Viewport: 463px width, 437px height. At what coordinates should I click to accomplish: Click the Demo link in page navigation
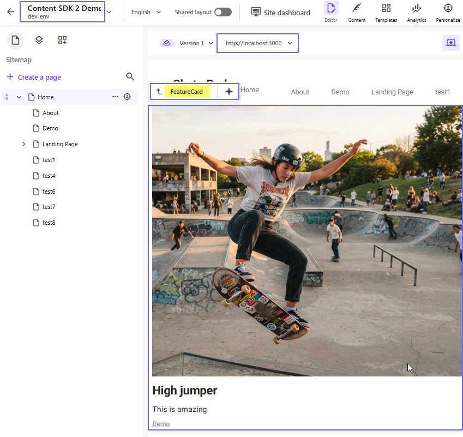pyautogui.click(x=340, y=92)
